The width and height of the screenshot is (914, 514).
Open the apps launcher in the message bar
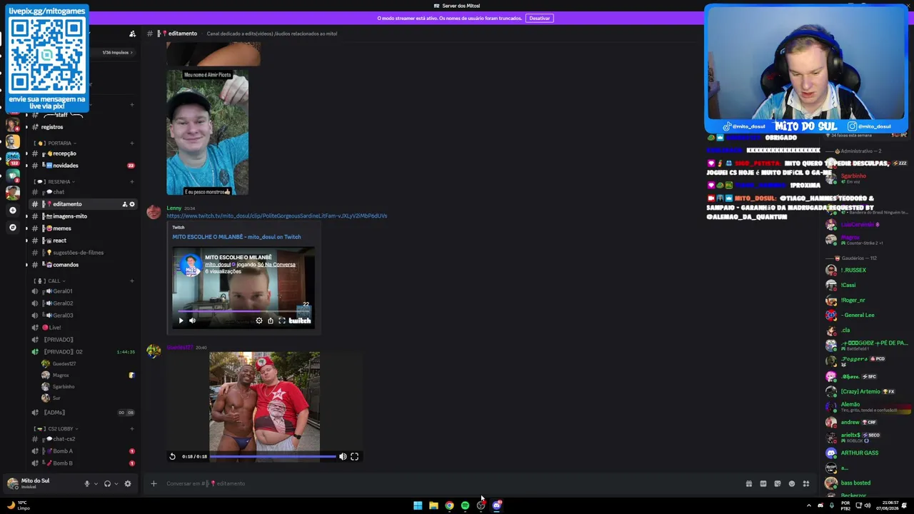pos(806,484)
